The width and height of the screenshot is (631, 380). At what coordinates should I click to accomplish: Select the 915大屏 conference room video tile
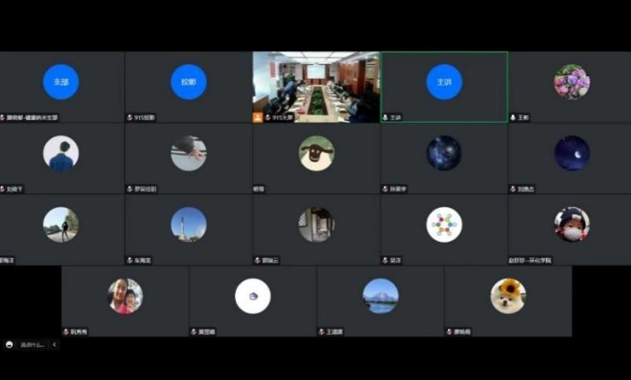[x=315, y=82]
